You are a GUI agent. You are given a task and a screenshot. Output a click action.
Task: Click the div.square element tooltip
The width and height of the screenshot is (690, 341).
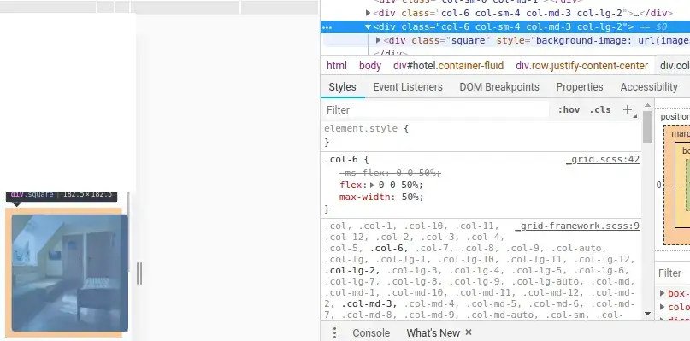click(62, 197)
